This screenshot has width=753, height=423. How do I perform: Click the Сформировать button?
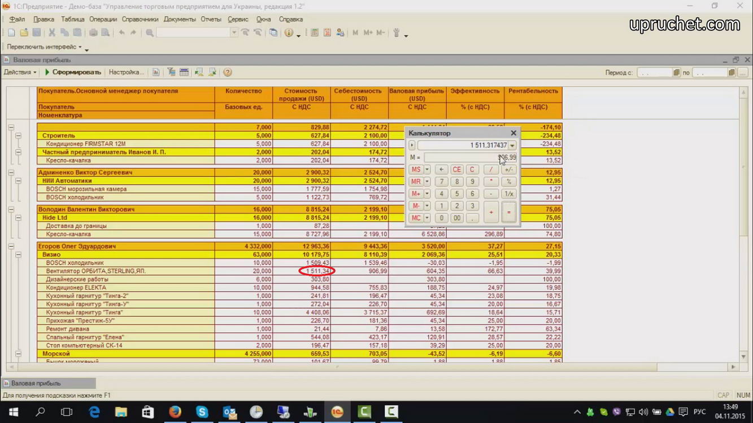click(73, 72)
